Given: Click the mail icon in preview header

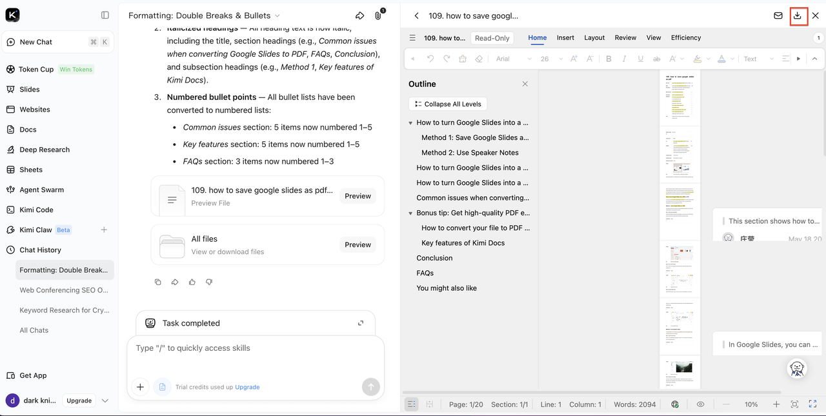Looking at the screenshot, I should 778,15.
